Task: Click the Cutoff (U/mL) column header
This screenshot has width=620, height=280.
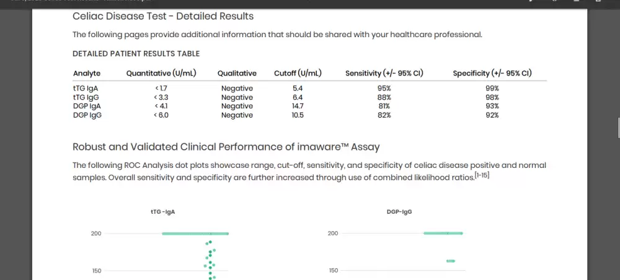Action: click(x=298, y=73)
